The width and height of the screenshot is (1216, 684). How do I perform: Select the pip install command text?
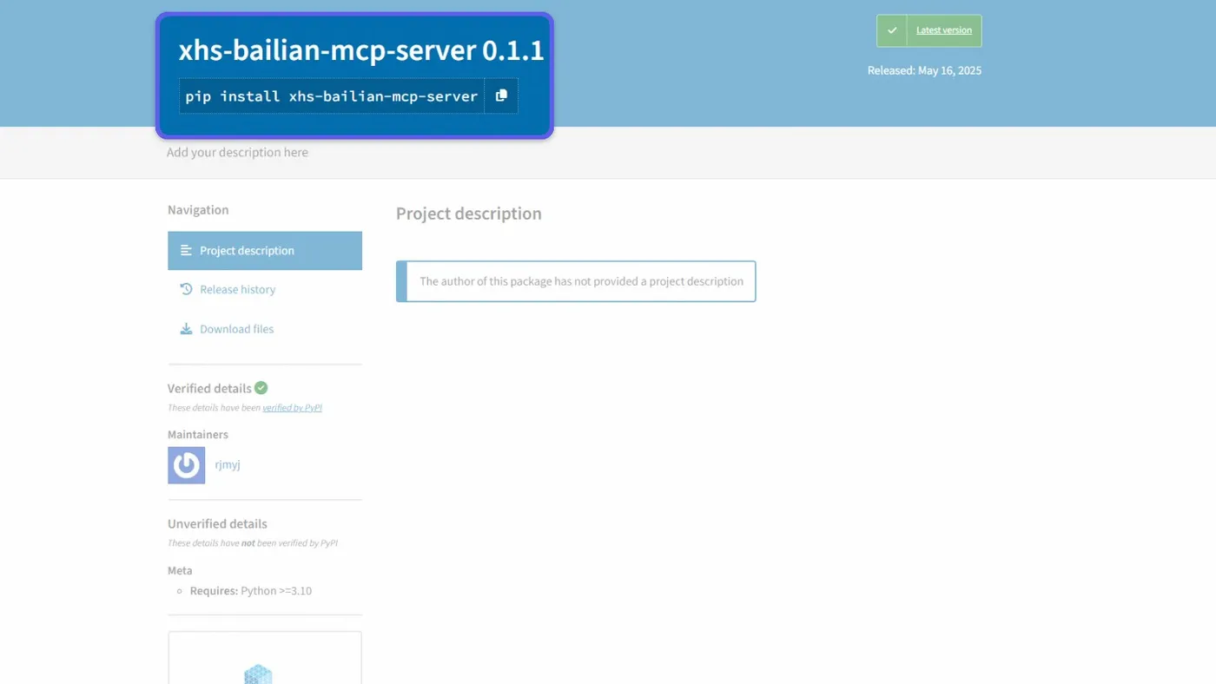[x=332, y=96]
